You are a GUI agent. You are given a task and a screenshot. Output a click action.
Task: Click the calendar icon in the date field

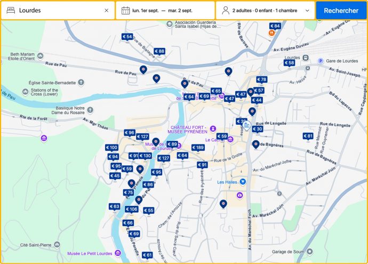pos(125,10)
